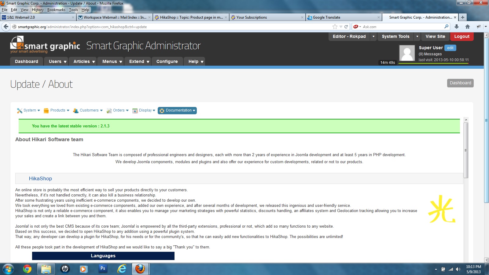The width and height of the screenshot is (489, 275).
Task: Click the System Tools button
Action: 395,36
